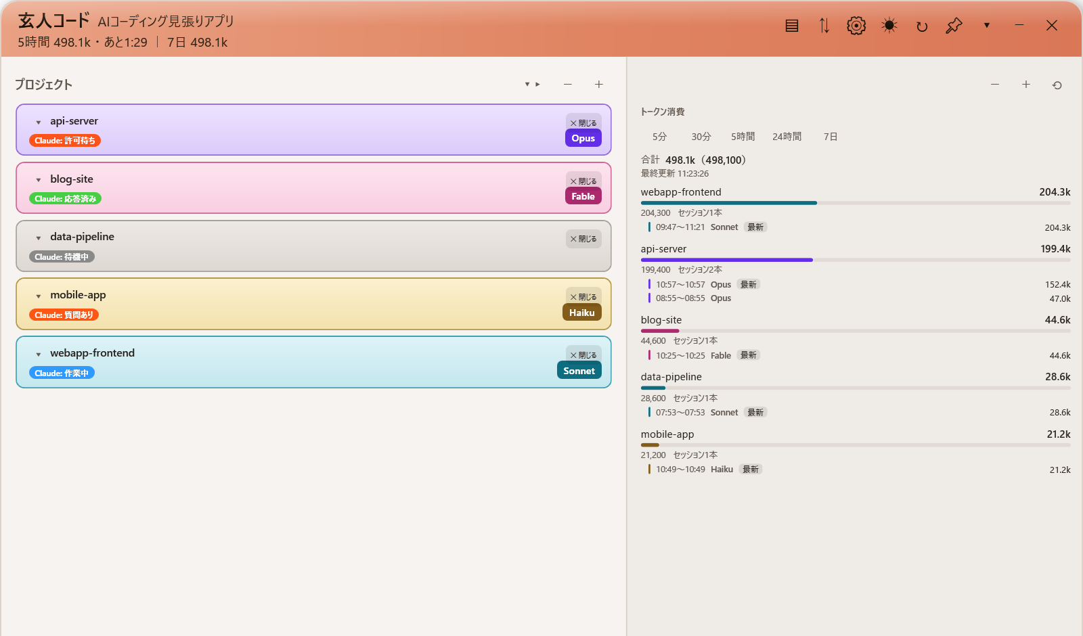Click the Fable model badge on blog-site
The height and width of the screenshot is (636, 1083).
click(x=583, y=196)
